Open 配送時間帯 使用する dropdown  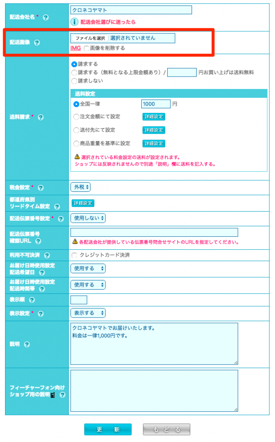(x=88, y=285)
